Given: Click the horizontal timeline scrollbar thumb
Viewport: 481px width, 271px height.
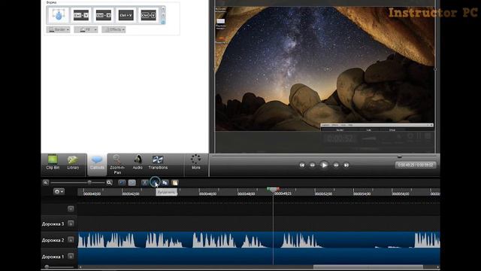Looking at the screenshot, I should point(368,267).
